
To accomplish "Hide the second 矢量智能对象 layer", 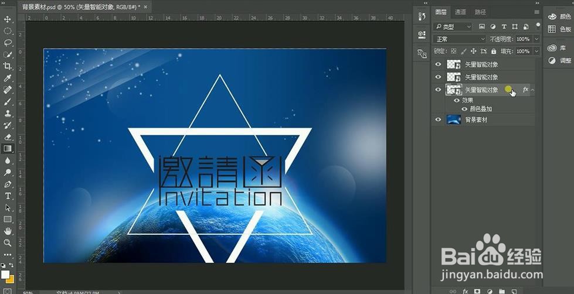I will pos(438,77).
